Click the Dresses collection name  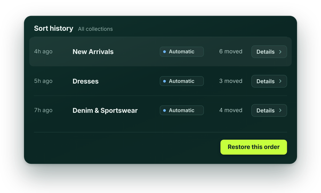[85, 81]
